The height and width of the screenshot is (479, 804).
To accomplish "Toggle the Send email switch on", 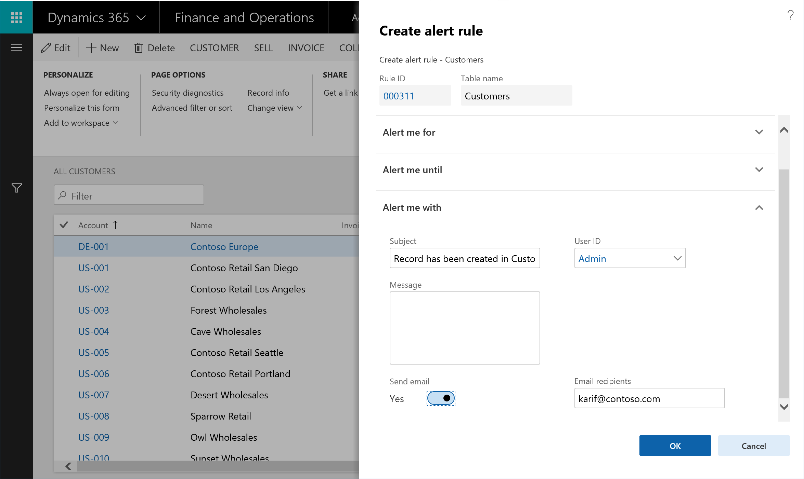I will [442, 398].
